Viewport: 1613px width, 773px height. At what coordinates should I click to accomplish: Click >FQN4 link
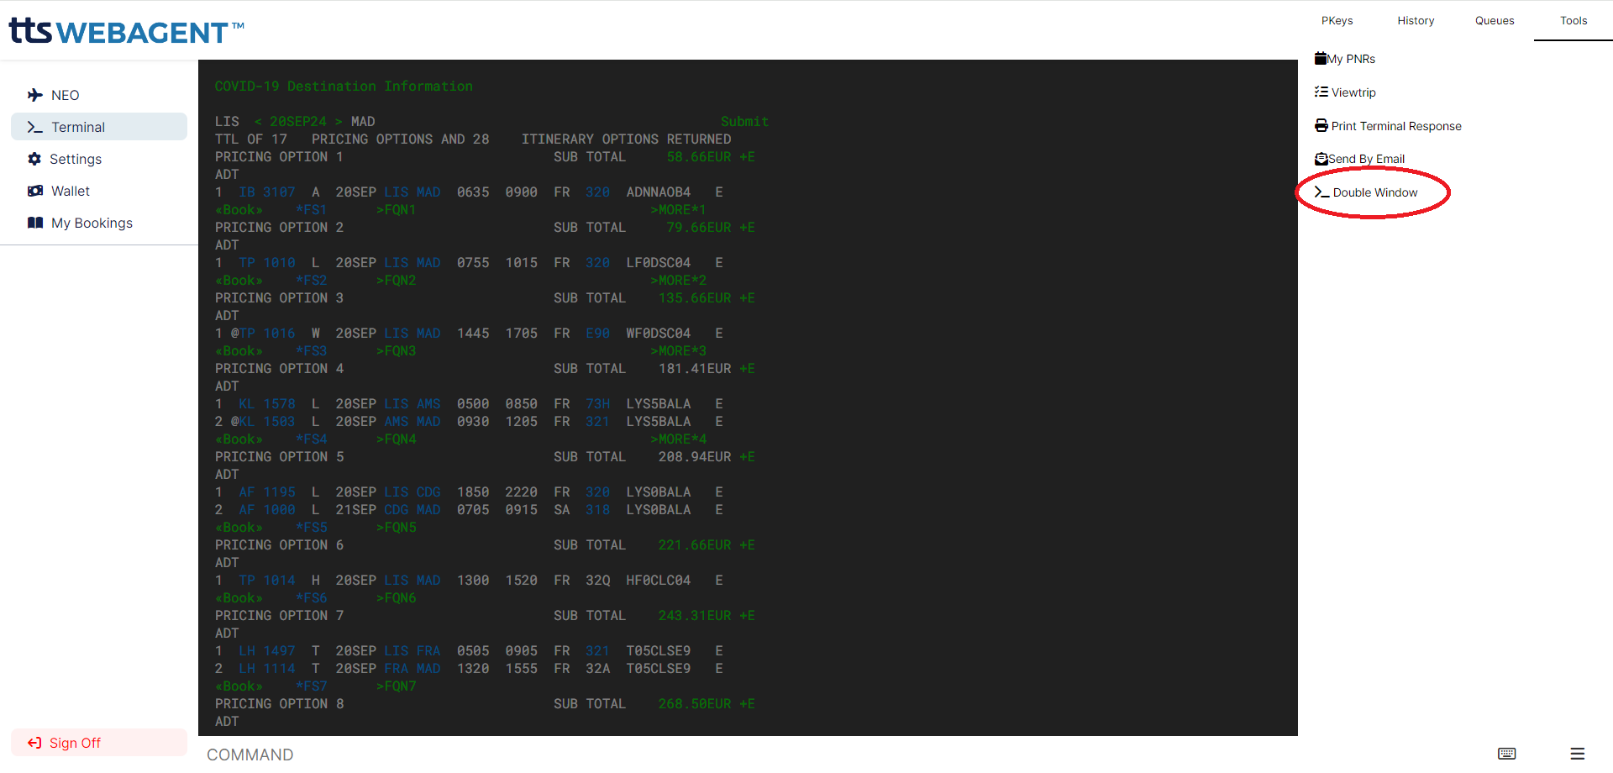396,439
